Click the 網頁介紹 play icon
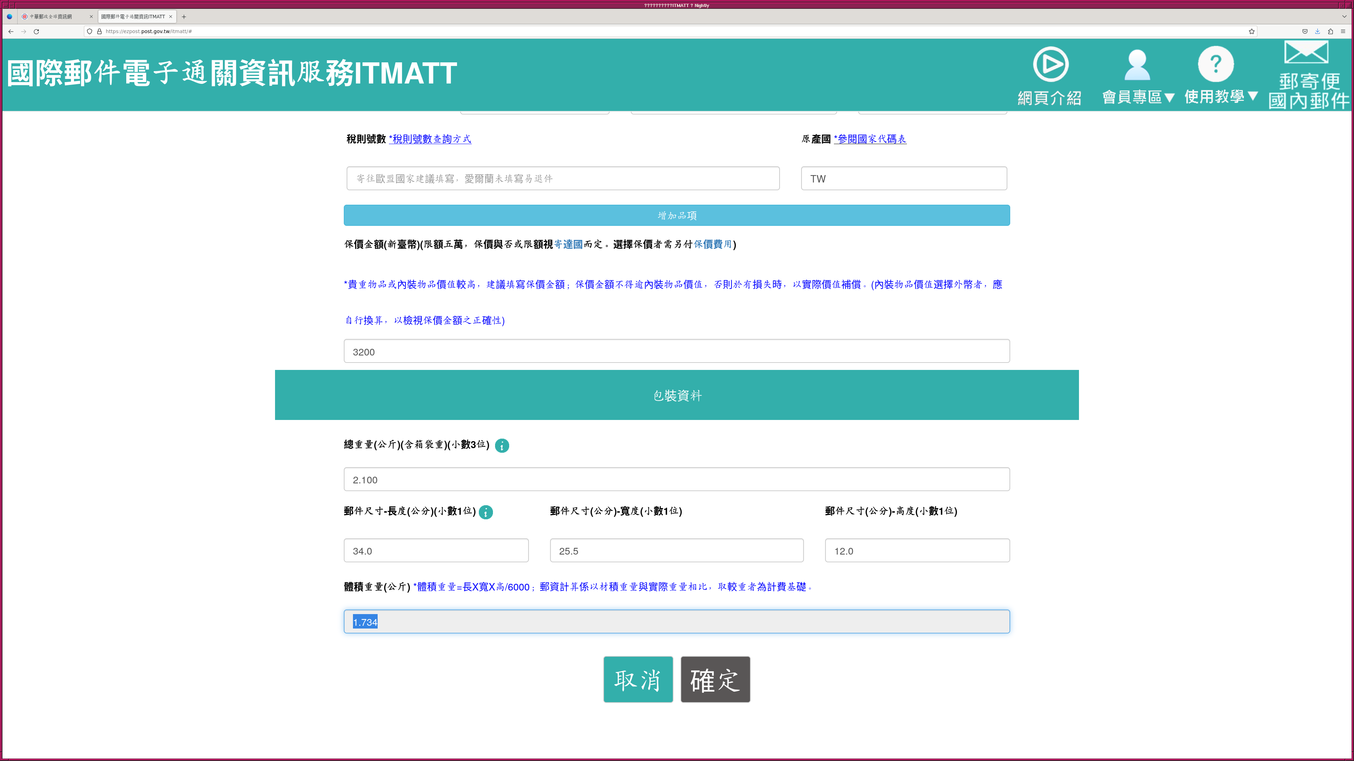1354x761 pixels. tap(1050, 64)
